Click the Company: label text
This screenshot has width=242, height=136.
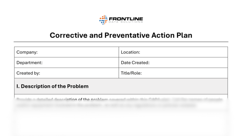27,52
